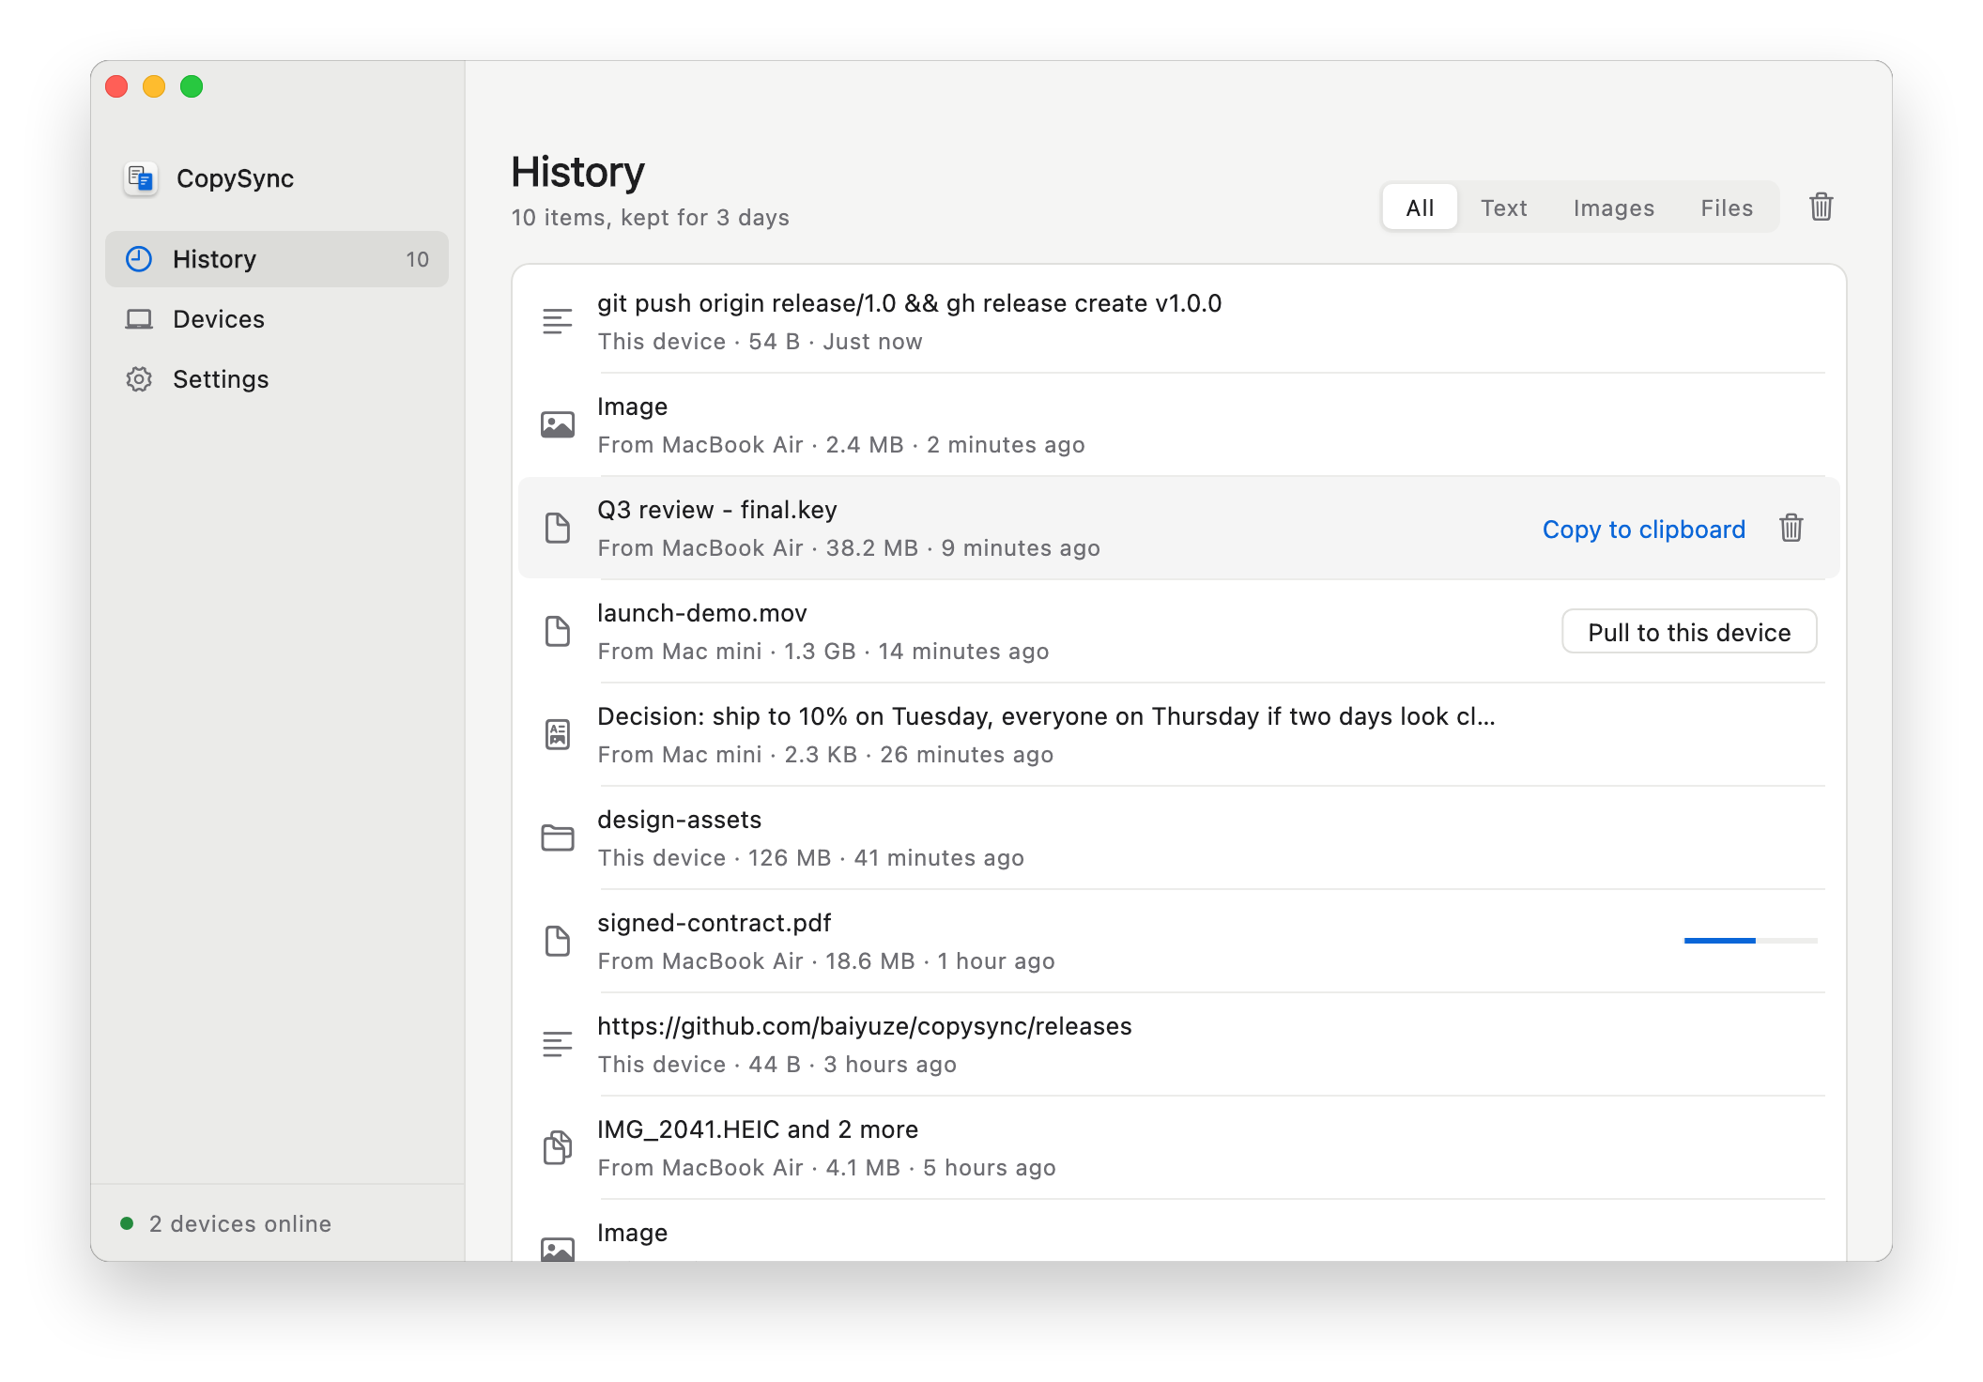Click the CopySync app logo icon
The height and width of the screenshot is (1382, 1983).
141,178
